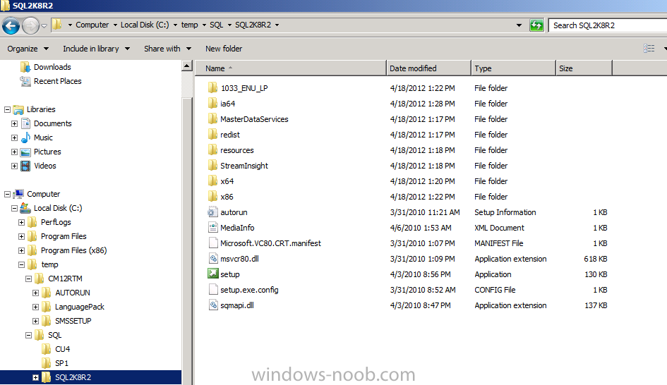
Task: Select the autorun setup information file icon
Action: pos(212,212)
